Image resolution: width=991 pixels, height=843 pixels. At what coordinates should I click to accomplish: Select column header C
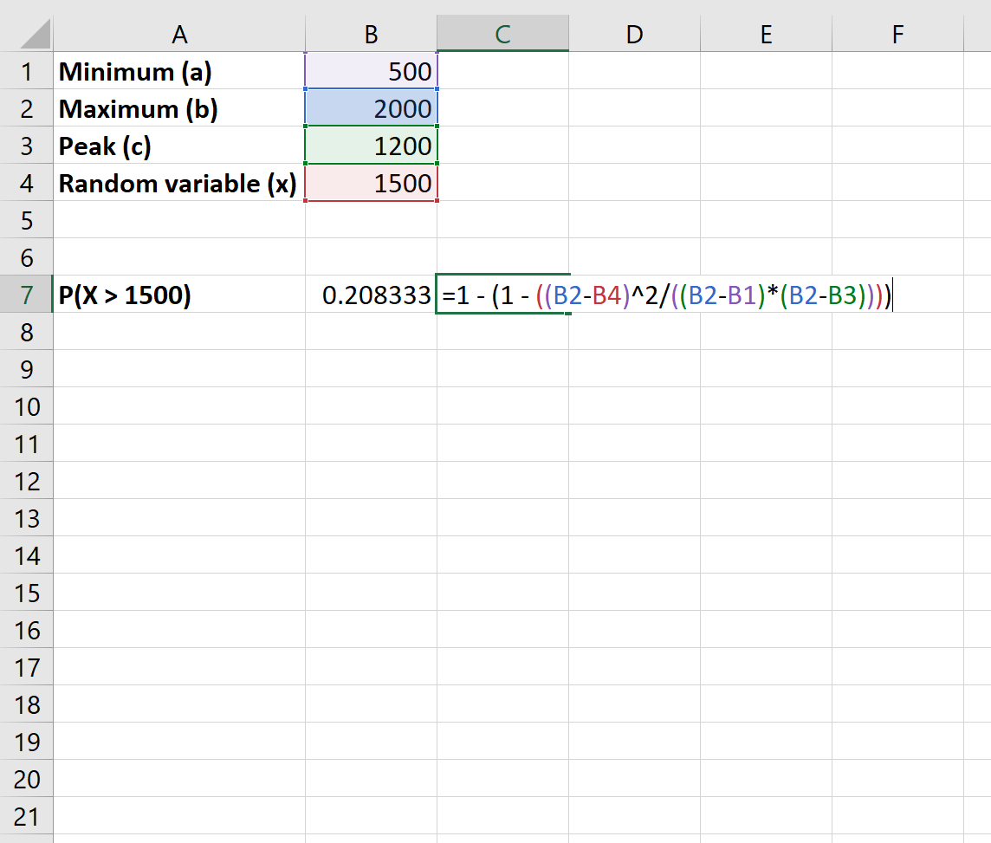pos(502,34)
